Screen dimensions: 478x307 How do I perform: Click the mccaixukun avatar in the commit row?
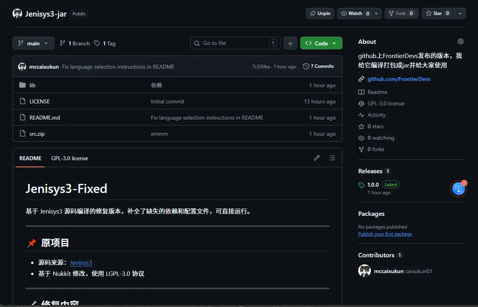tap(22, 67)
